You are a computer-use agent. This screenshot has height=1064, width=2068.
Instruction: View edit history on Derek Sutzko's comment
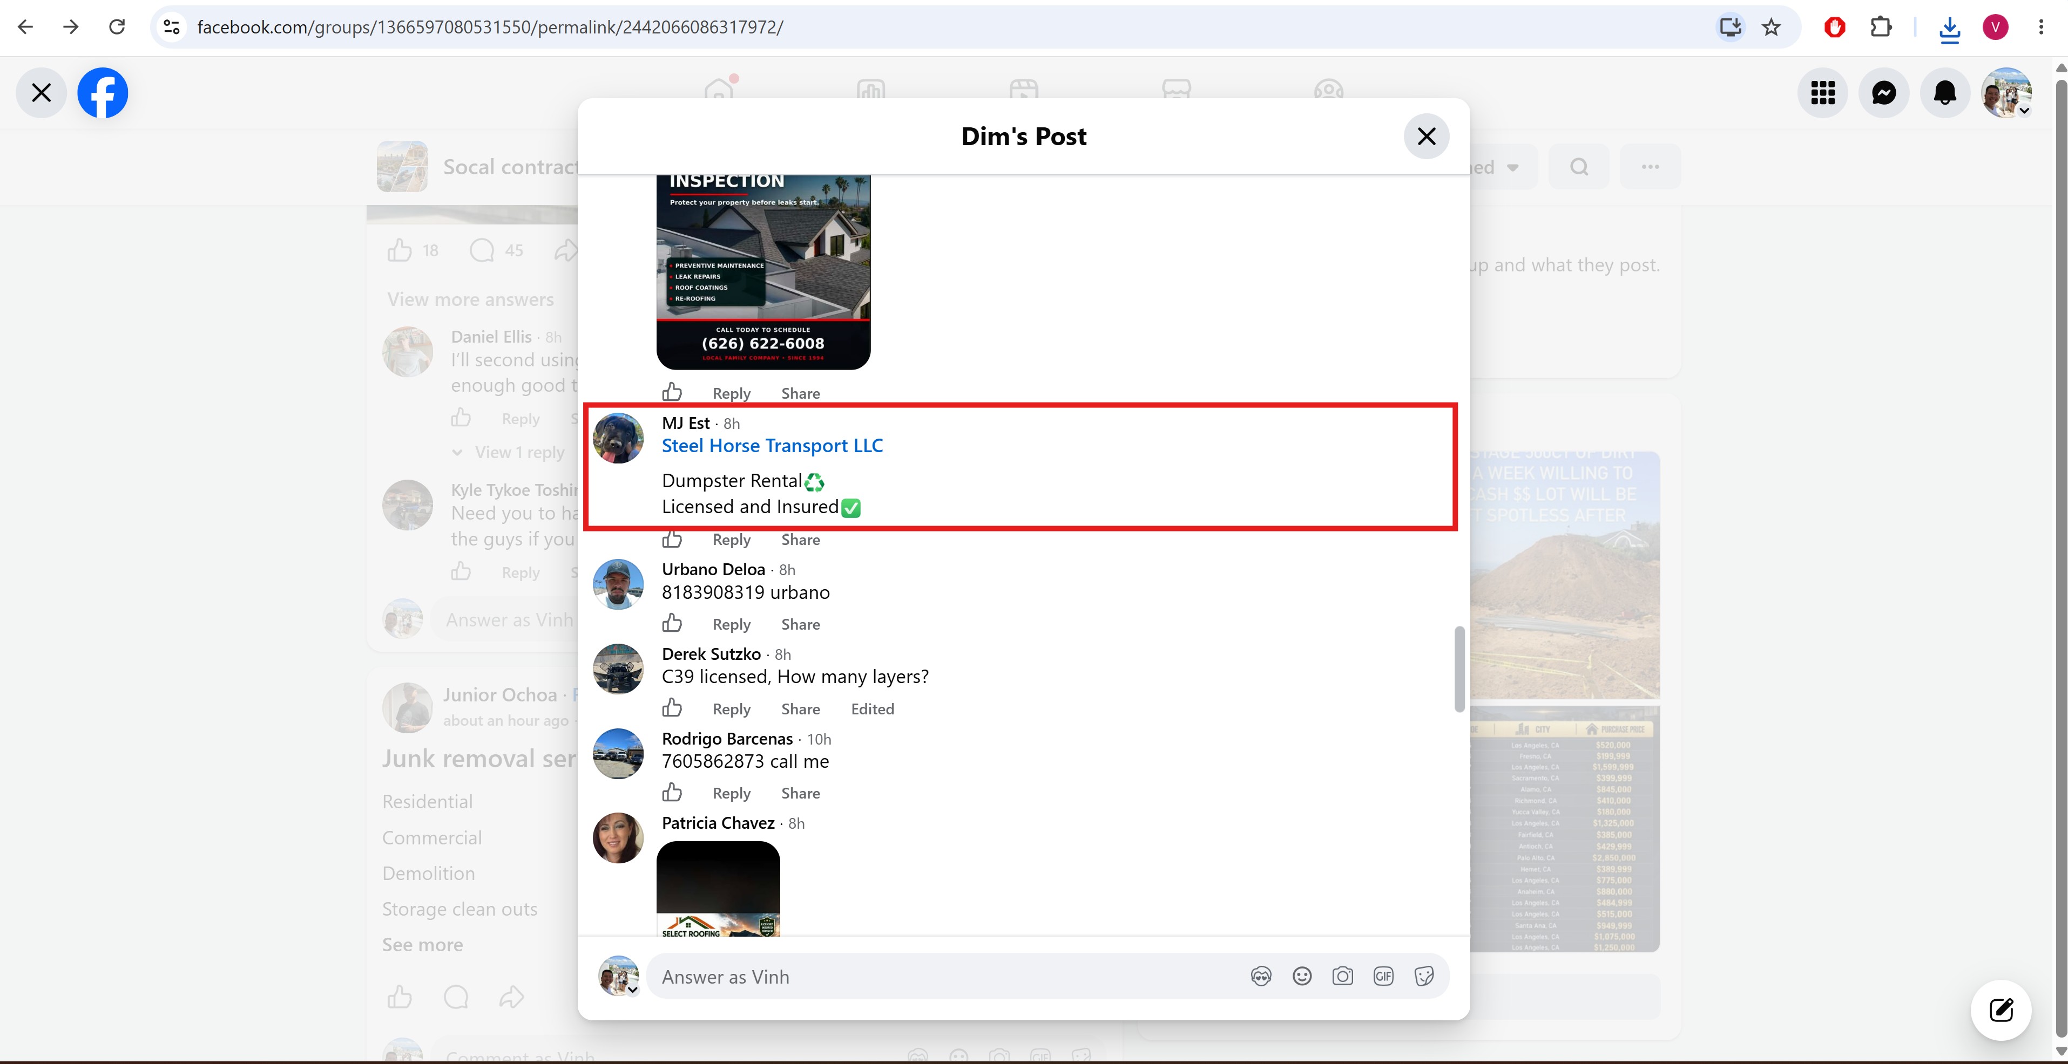pos(873,710)
